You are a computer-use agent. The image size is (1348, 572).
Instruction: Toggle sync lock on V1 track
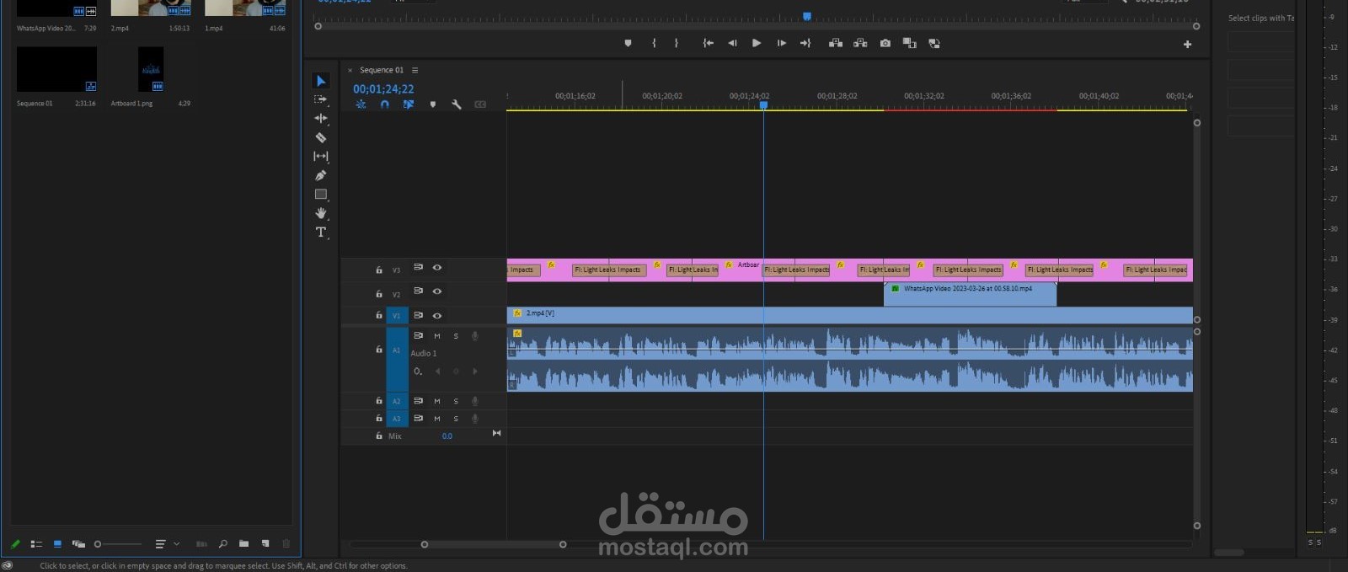(x=419, y=315)
